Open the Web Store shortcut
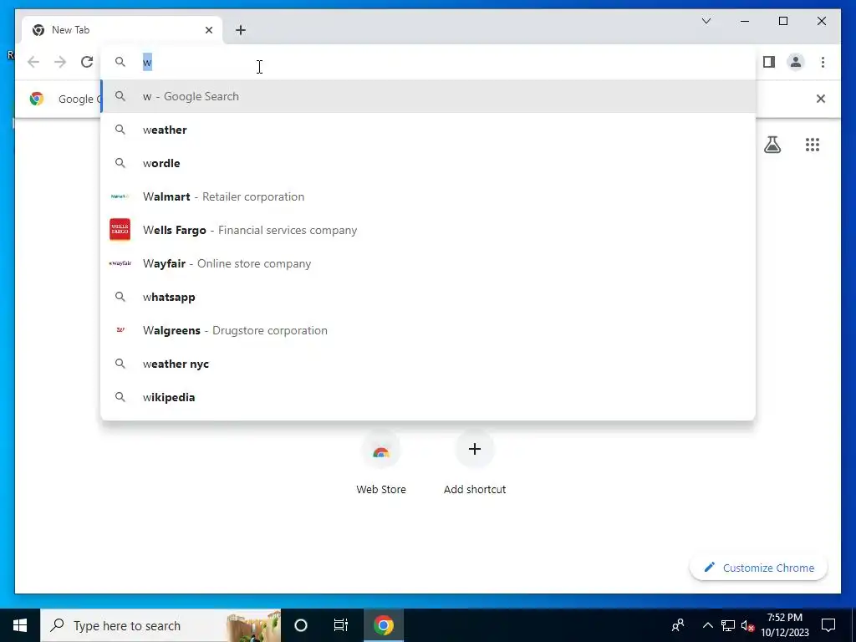Image resolution: width=856 pixels, height=642 pixels. (381, 463)
